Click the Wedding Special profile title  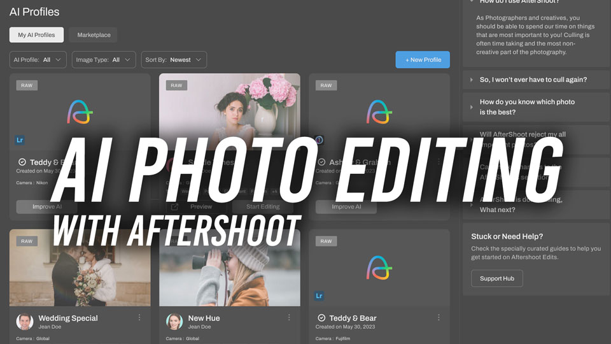click(x=68, y=318)
